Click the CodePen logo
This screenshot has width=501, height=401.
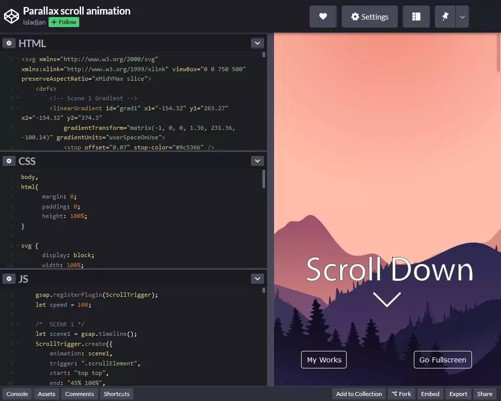click(11, 16)
